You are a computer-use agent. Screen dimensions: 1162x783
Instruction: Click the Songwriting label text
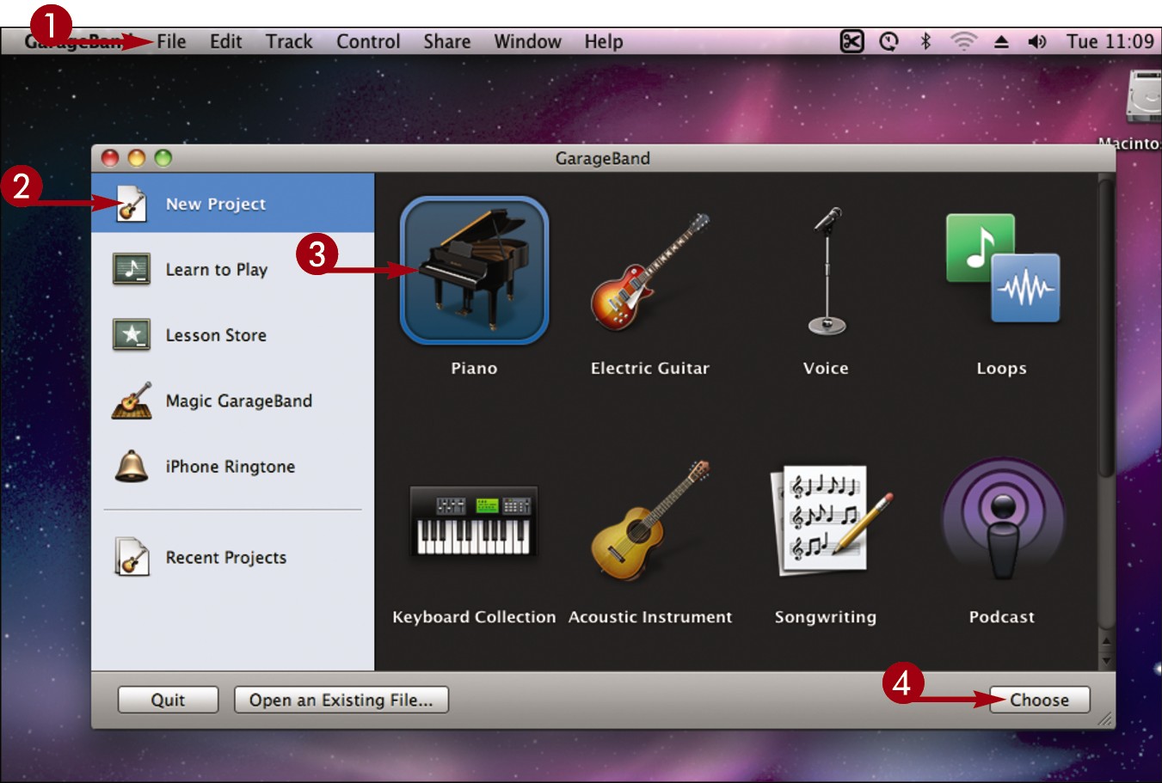[x=826, y=617]
